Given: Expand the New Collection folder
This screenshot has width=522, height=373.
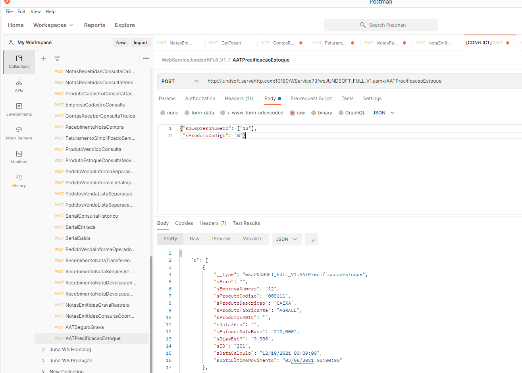Looking at the screenshot, I should [x=43, y=371].
